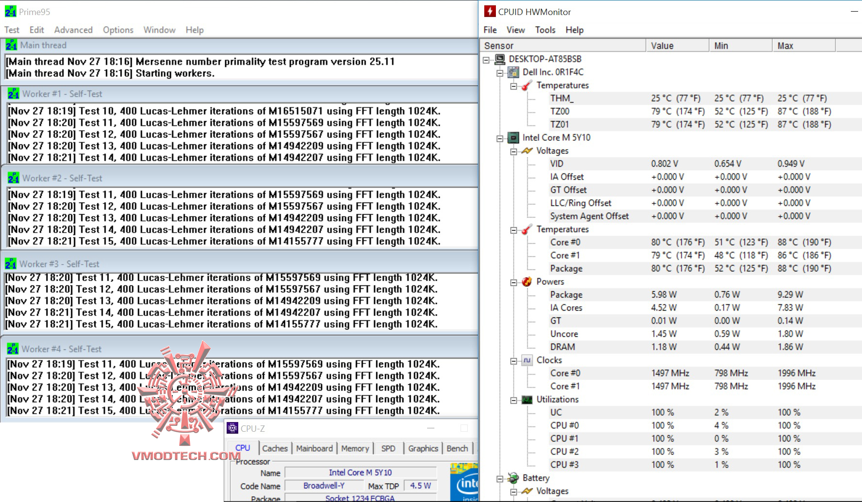Collapse the Utilizations section
The height and width of the screenshot is (502, 862).
coord(513,400)
